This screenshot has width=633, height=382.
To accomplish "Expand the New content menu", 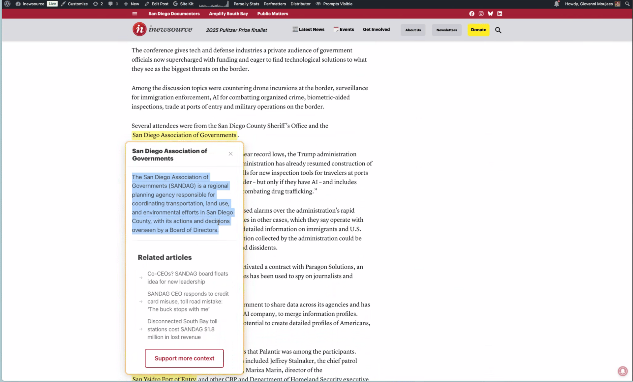I will coord(131,4).
